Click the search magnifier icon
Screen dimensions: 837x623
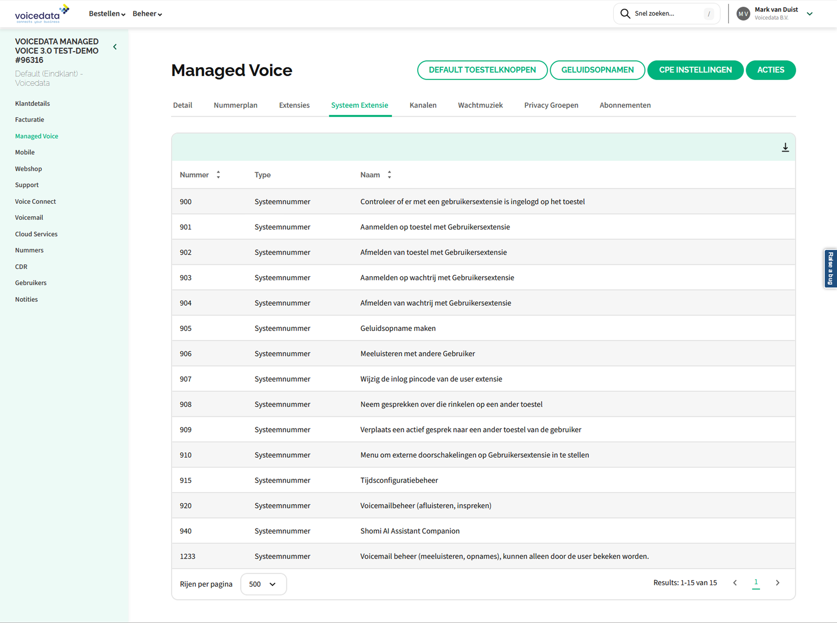[625, 13]
